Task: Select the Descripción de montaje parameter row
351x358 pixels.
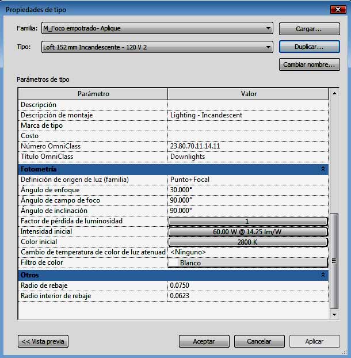Action: (173, 115)
